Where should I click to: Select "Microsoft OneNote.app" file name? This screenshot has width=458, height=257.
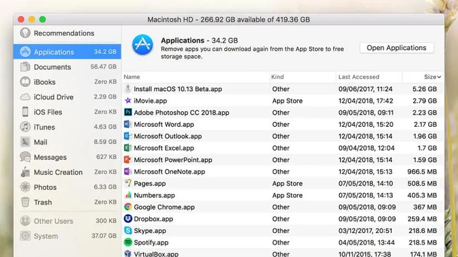tap(169, 172)
